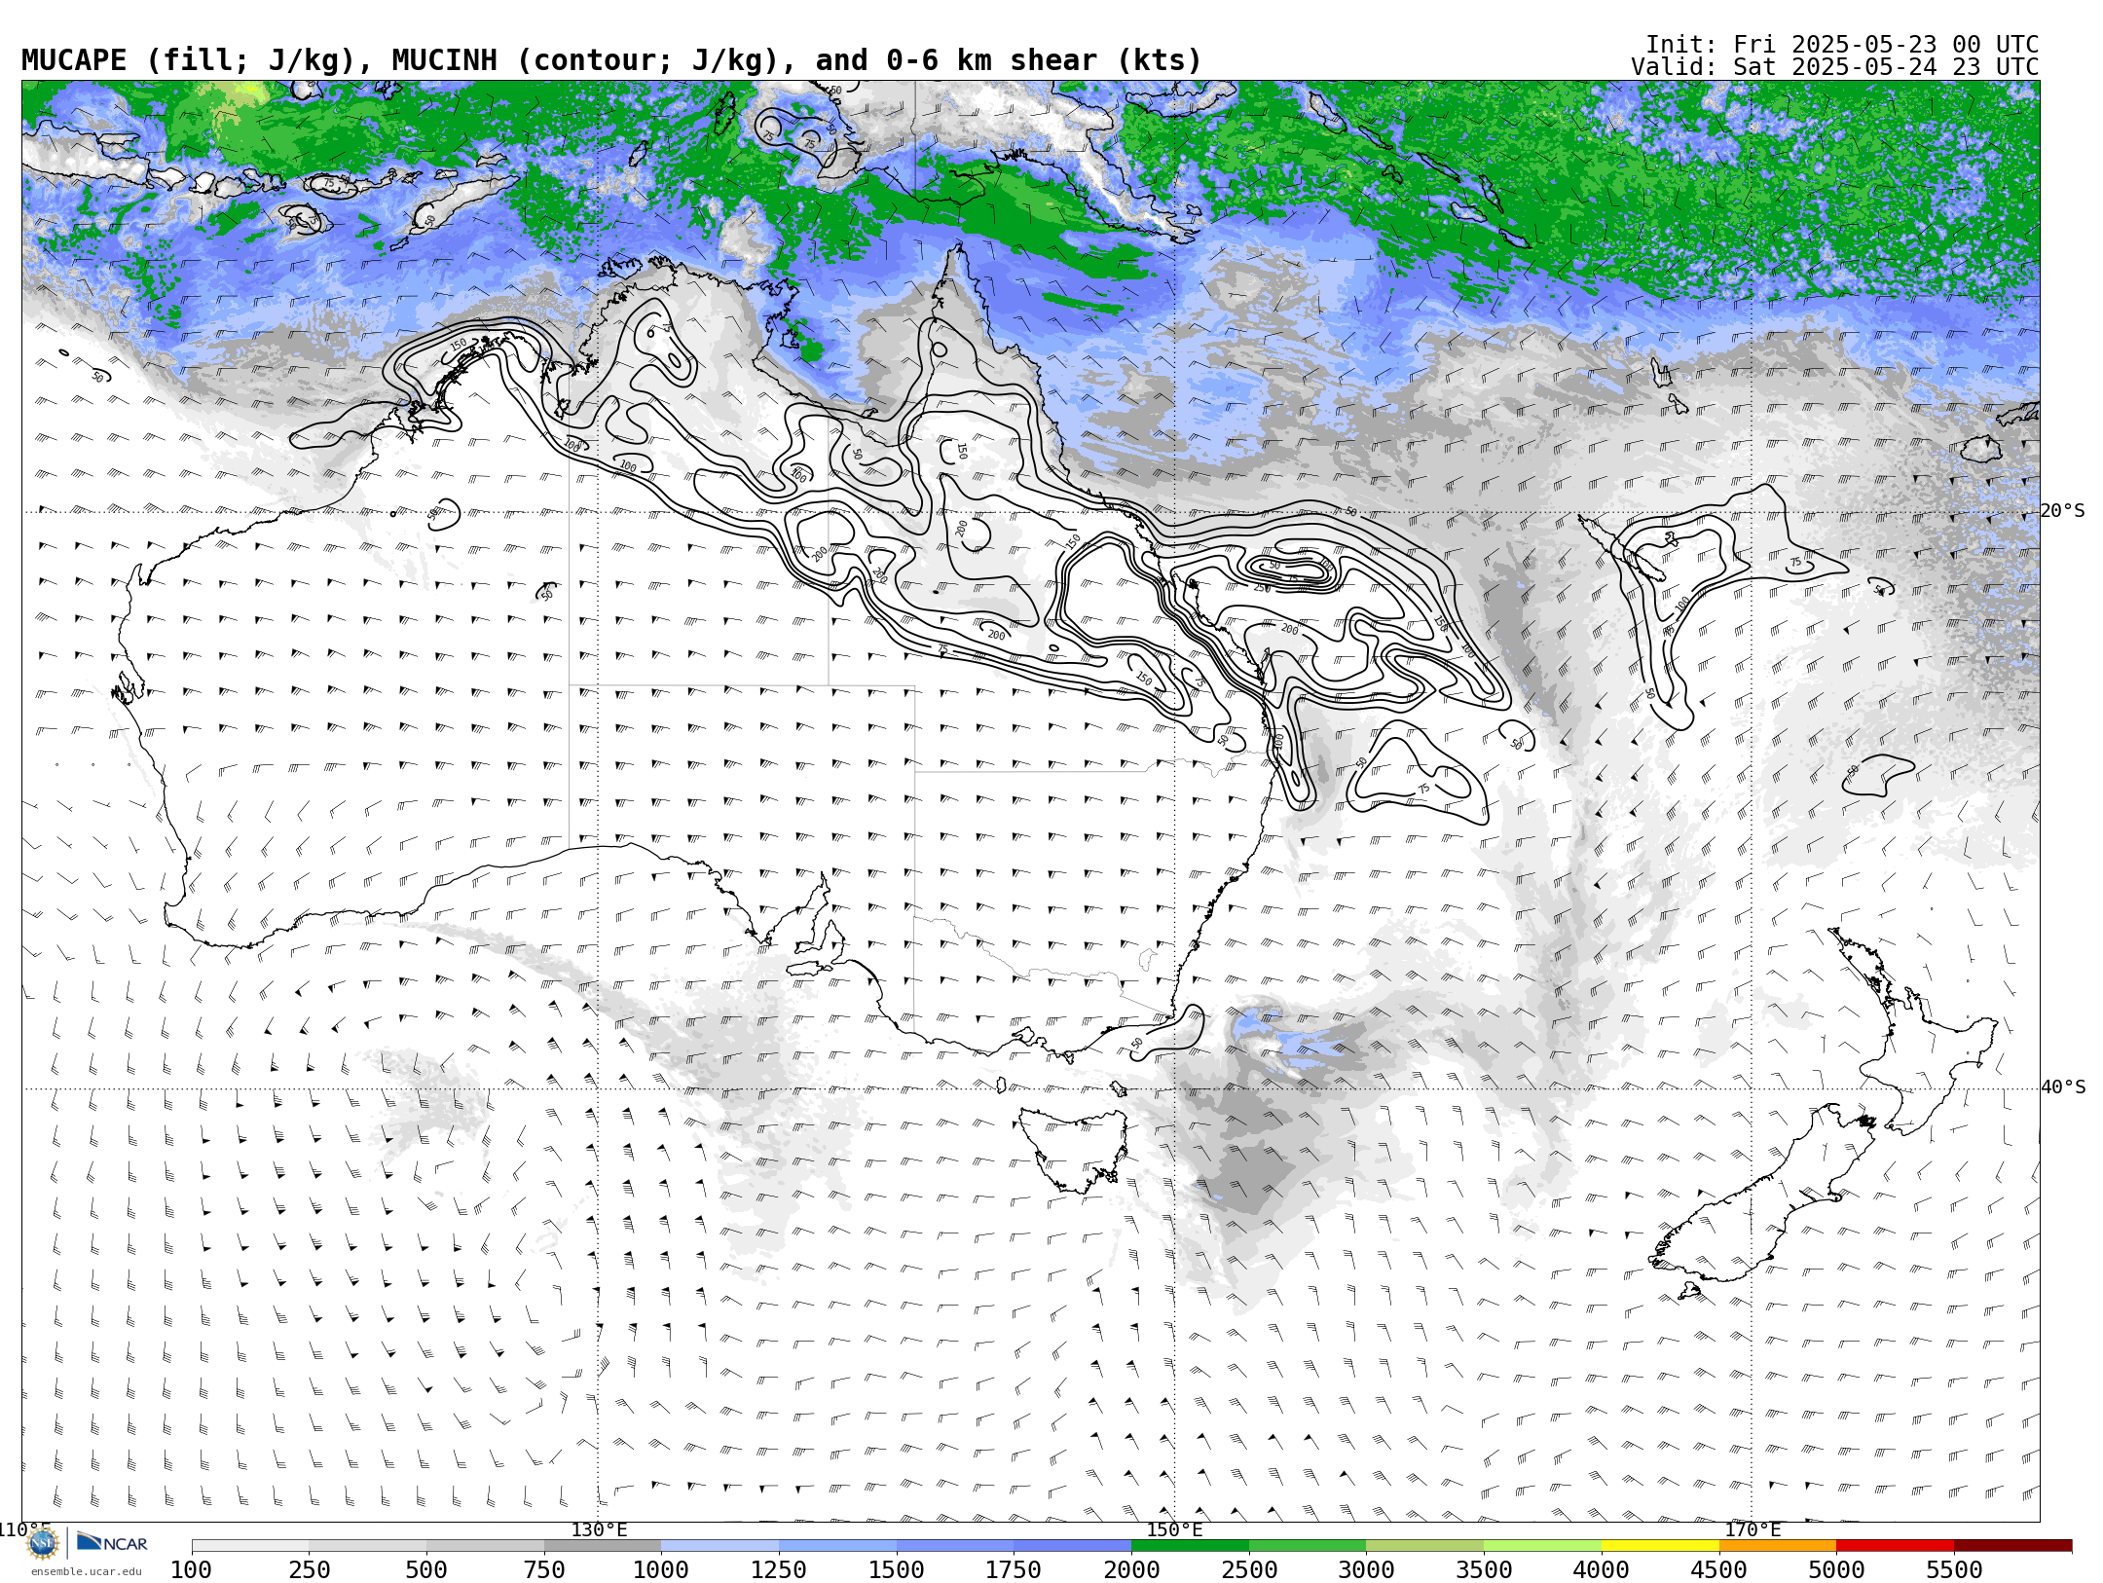Pick the deepest blue 1750–2000 colorbar segment
The height and width of the screenshot is (1583, 2103).
coord(1072,1546)
